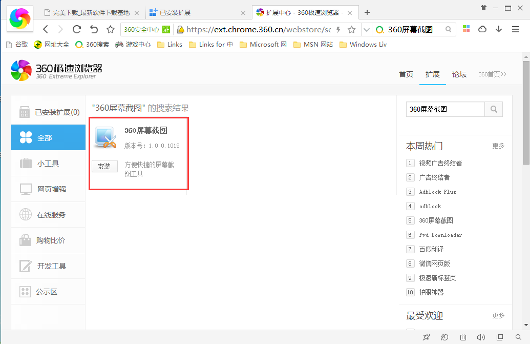Open the 论坛 navigation item
This screenshot has height=344, width=530.
click(x=459, y=74)
